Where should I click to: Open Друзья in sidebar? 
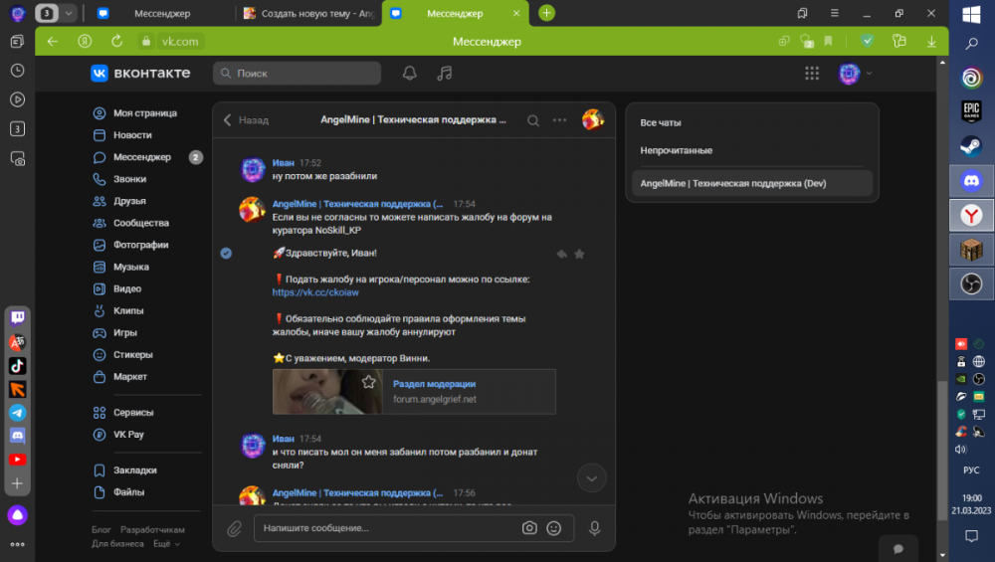(x=129, y=201)
